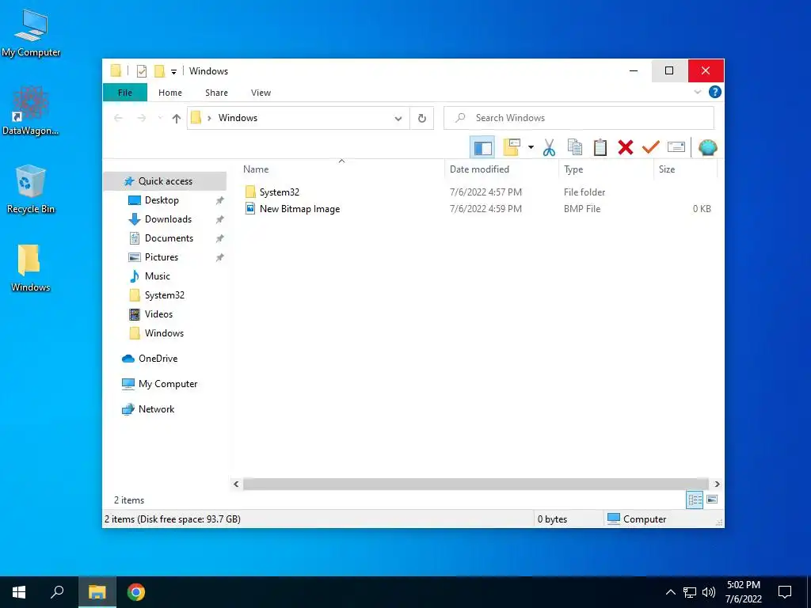This screenshot has height=608, width=811.
Task: Click the horizontal scrollbar track
Action: (x=476, y=484)
